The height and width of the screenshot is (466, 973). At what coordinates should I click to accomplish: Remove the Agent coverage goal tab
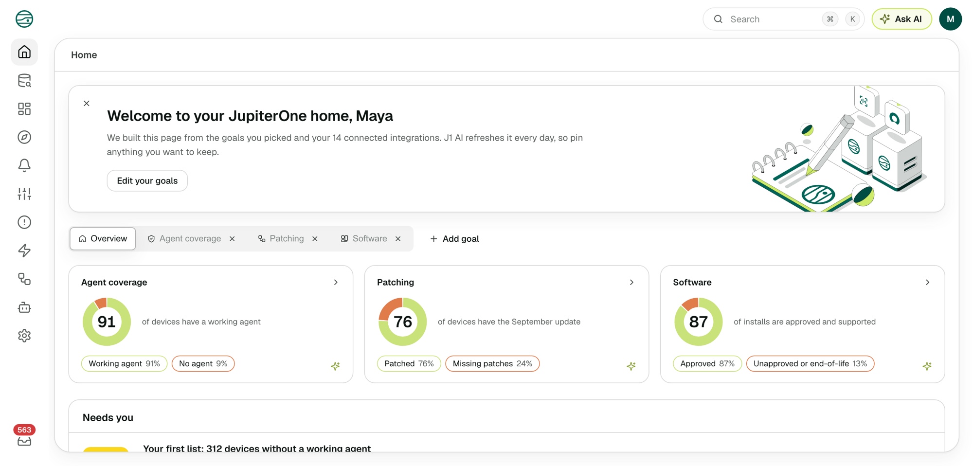click(x=232, y=239)
